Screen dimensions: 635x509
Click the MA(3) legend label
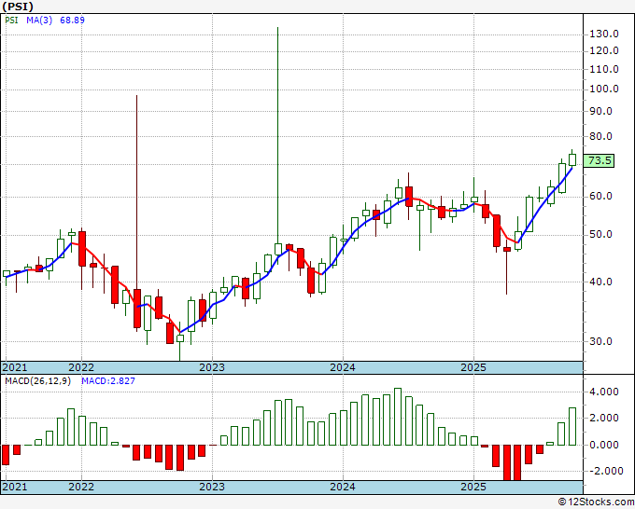(39, 20)
